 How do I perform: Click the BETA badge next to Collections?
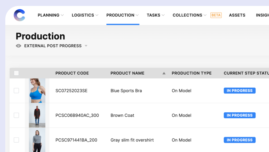(x=216, y=15)
